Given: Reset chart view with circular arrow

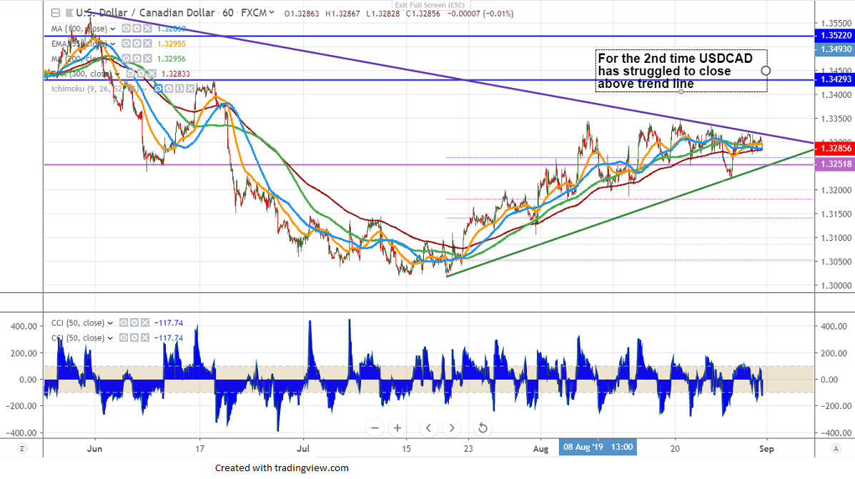Looking at the screenshot, I should click(x=483, y=428).
